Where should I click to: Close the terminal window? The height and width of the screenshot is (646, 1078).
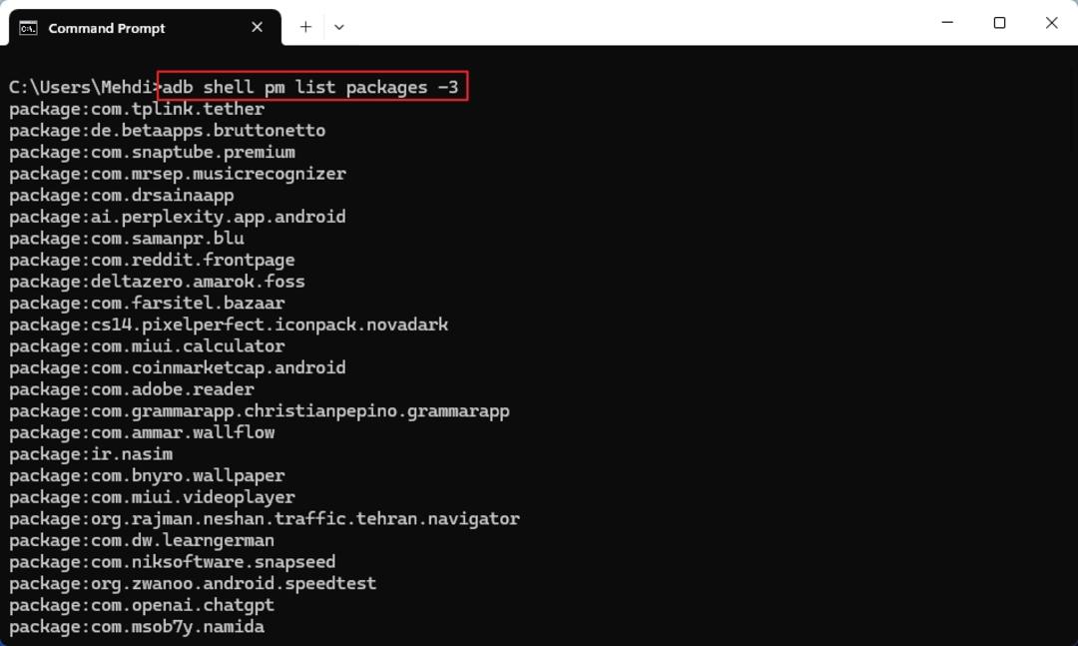1051,23
